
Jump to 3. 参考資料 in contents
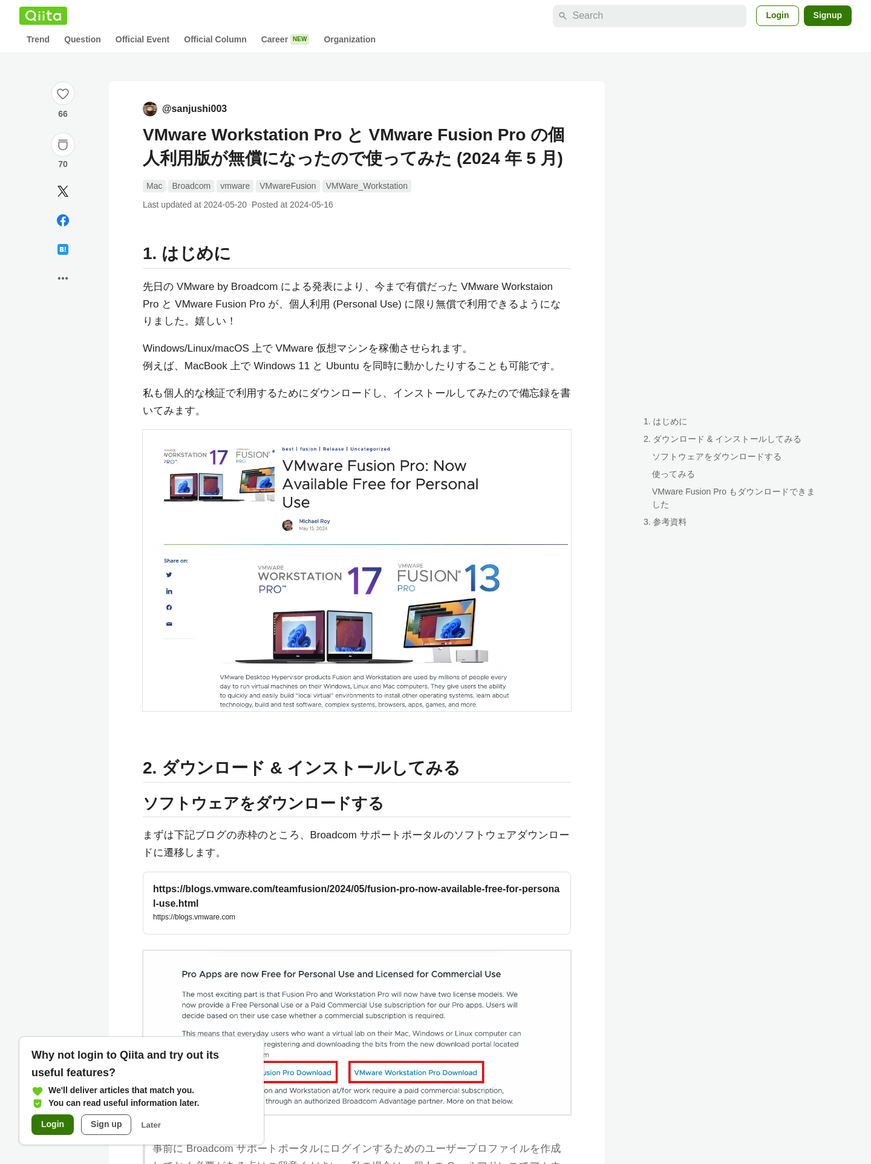click(x=665, y=522)
